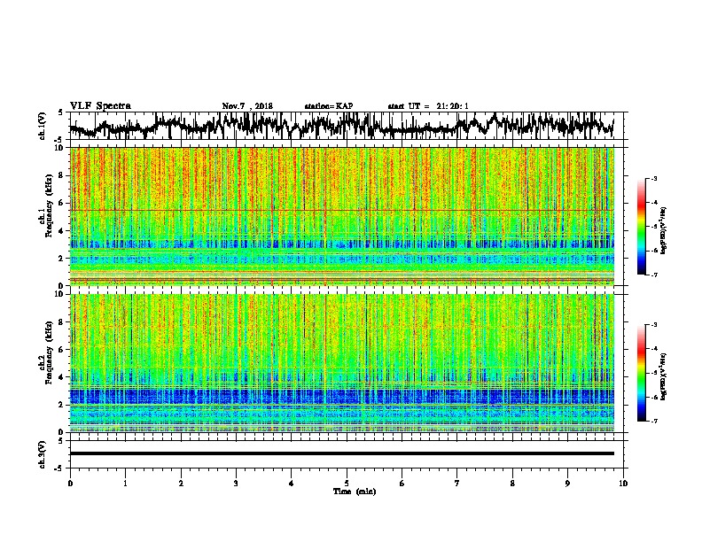Click the color scale bar beside ch.2 spectrogram
Screen dimensions: 702x542
tap(642, 373)
